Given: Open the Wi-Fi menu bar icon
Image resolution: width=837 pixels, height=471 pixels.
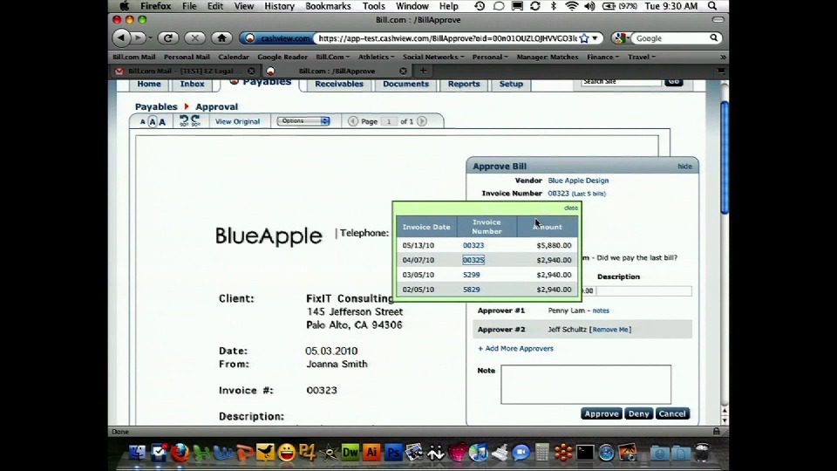Looking at the screenshot, I should pyautogui.click(x=571, y=6).
